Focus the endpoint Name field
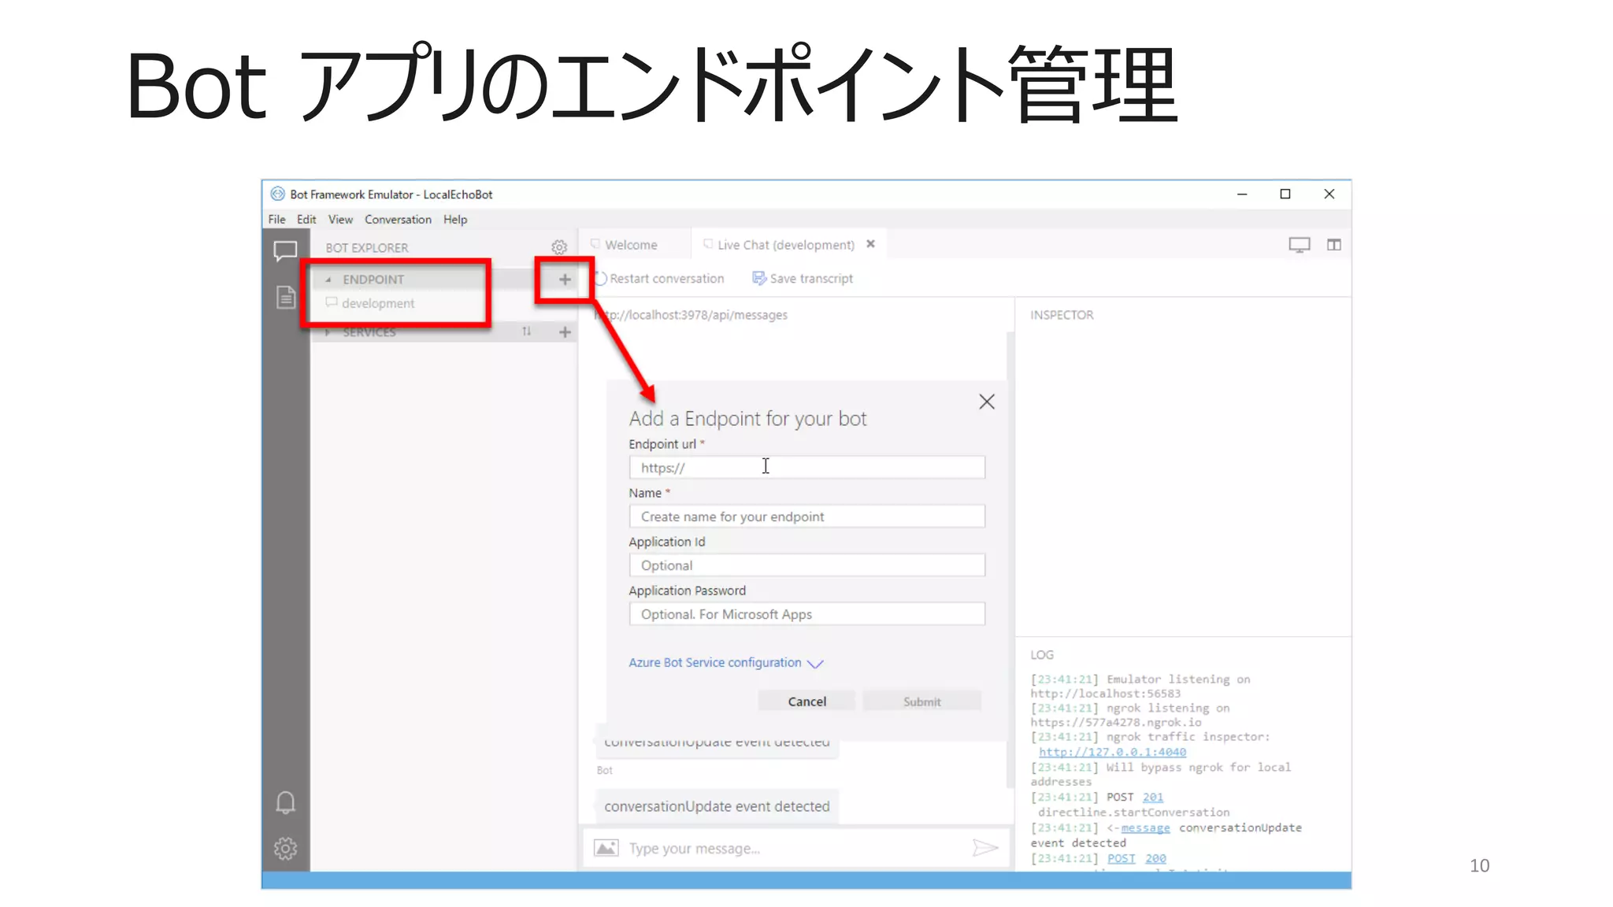This screenshot has width=1613, height=907. [x=806, y=516]
